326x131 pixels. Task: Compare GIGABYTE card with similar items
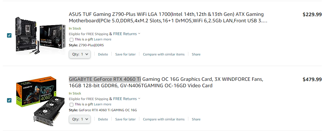(x=164, y=119)
